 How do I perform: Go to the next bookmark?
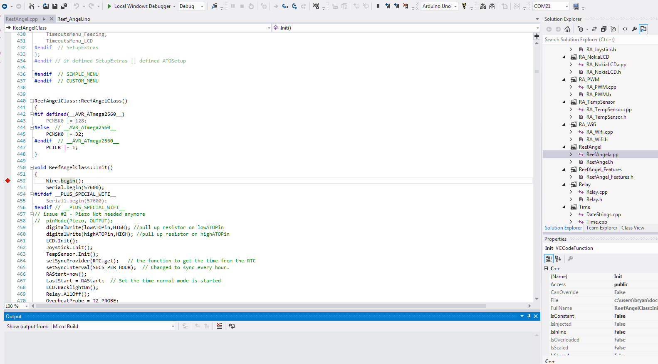[x=396, y=6]
